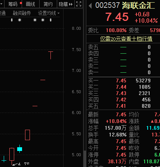Click the 买一 bid row at 7.45
Screen dimensions: 160x167
(x=123, y=81)
